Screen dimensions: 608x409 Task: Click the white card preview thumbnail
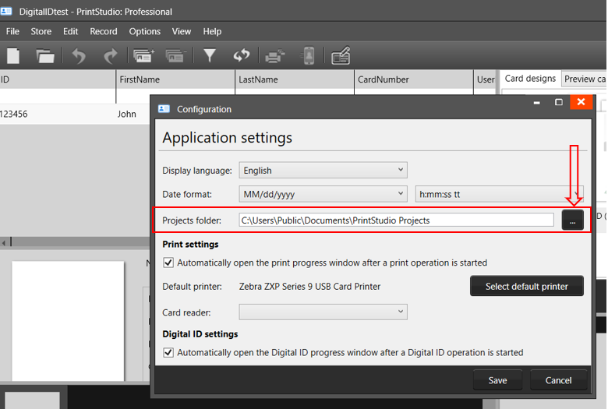(68, 321)
